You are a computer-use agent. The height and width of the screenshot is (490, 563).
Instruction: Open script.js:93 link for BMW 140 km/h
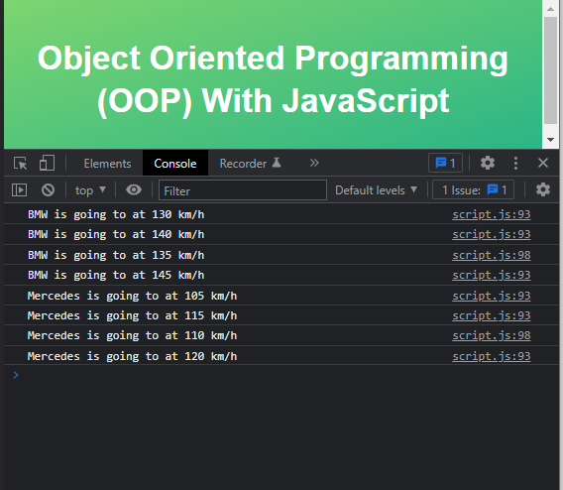[x=492, y=234]
